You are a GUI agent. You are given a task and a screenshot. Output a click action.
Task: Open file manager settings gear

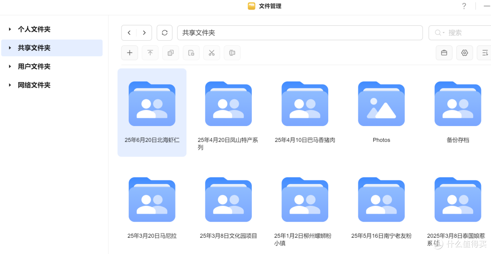[465, 53]
